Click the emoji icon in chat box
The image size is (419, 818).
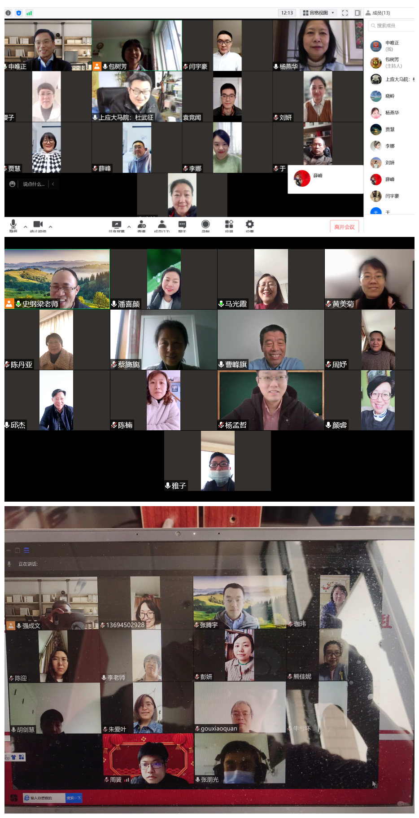(12, 184)
